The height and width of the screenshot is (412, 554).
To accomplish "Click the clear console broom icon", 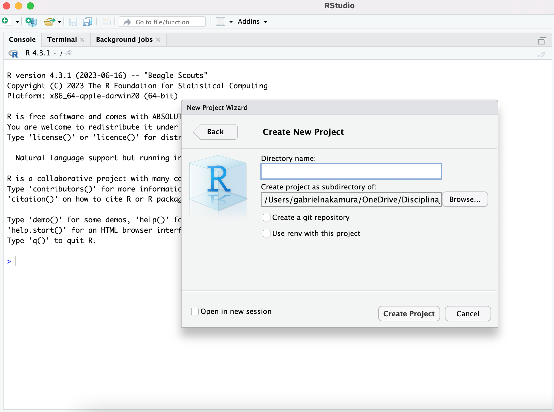I will [x=543, y=53].
